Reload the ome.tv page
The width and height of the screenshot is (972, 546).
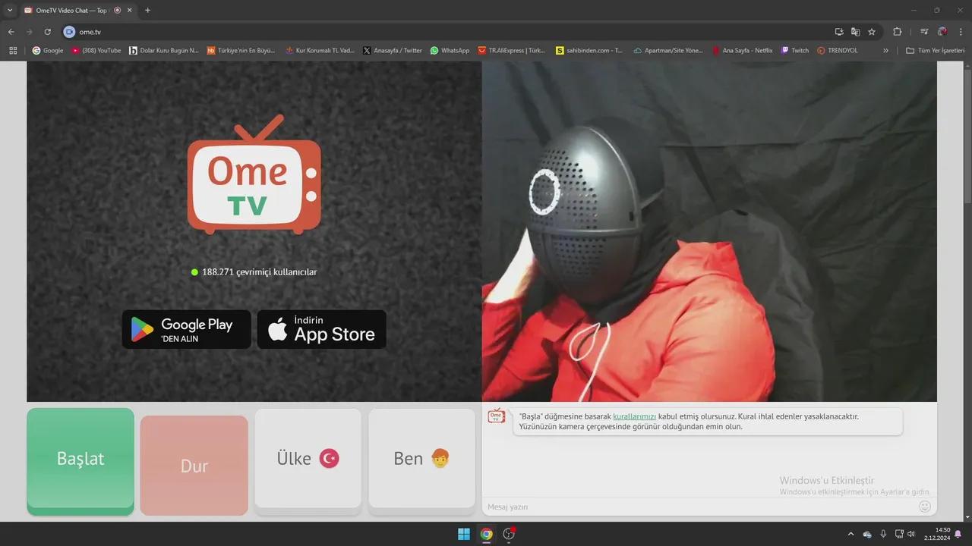click(x=47, y=32)
